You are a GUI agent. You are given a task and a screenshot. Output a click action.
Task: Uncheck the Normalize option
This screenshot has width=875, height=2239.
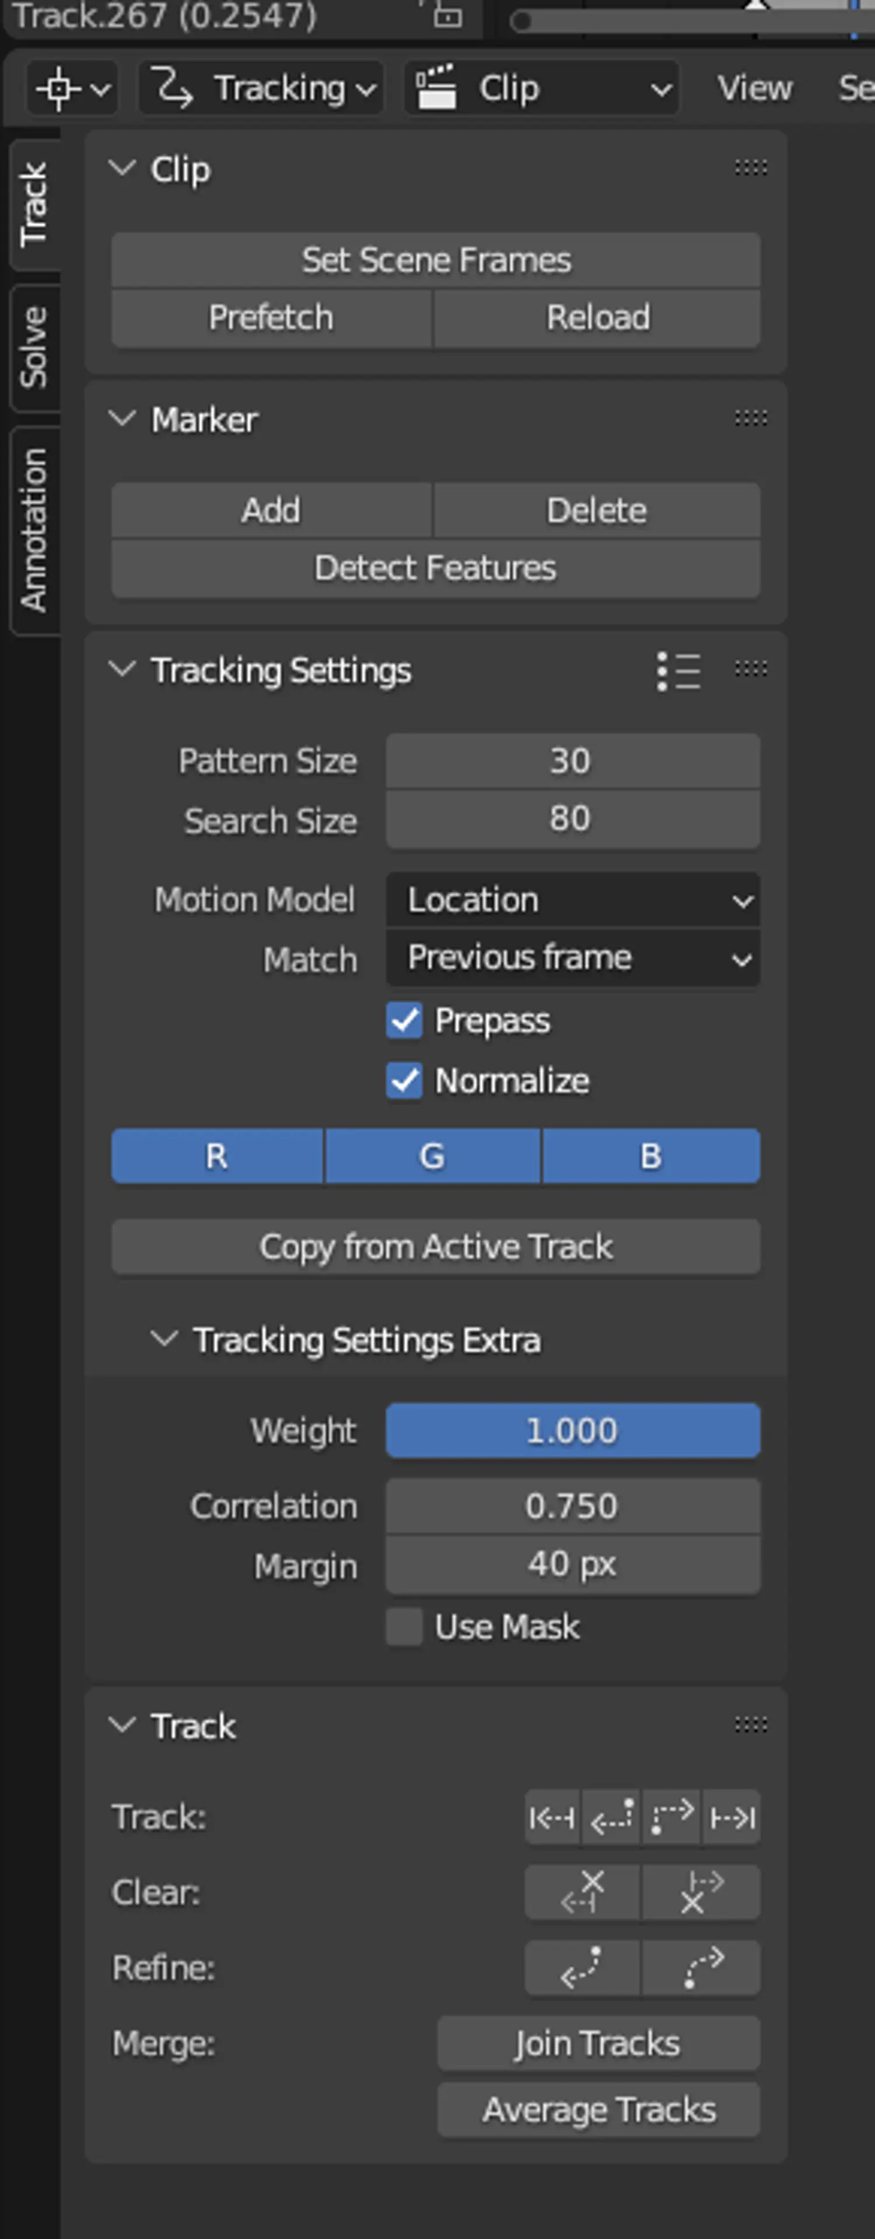coord(404,1080)
